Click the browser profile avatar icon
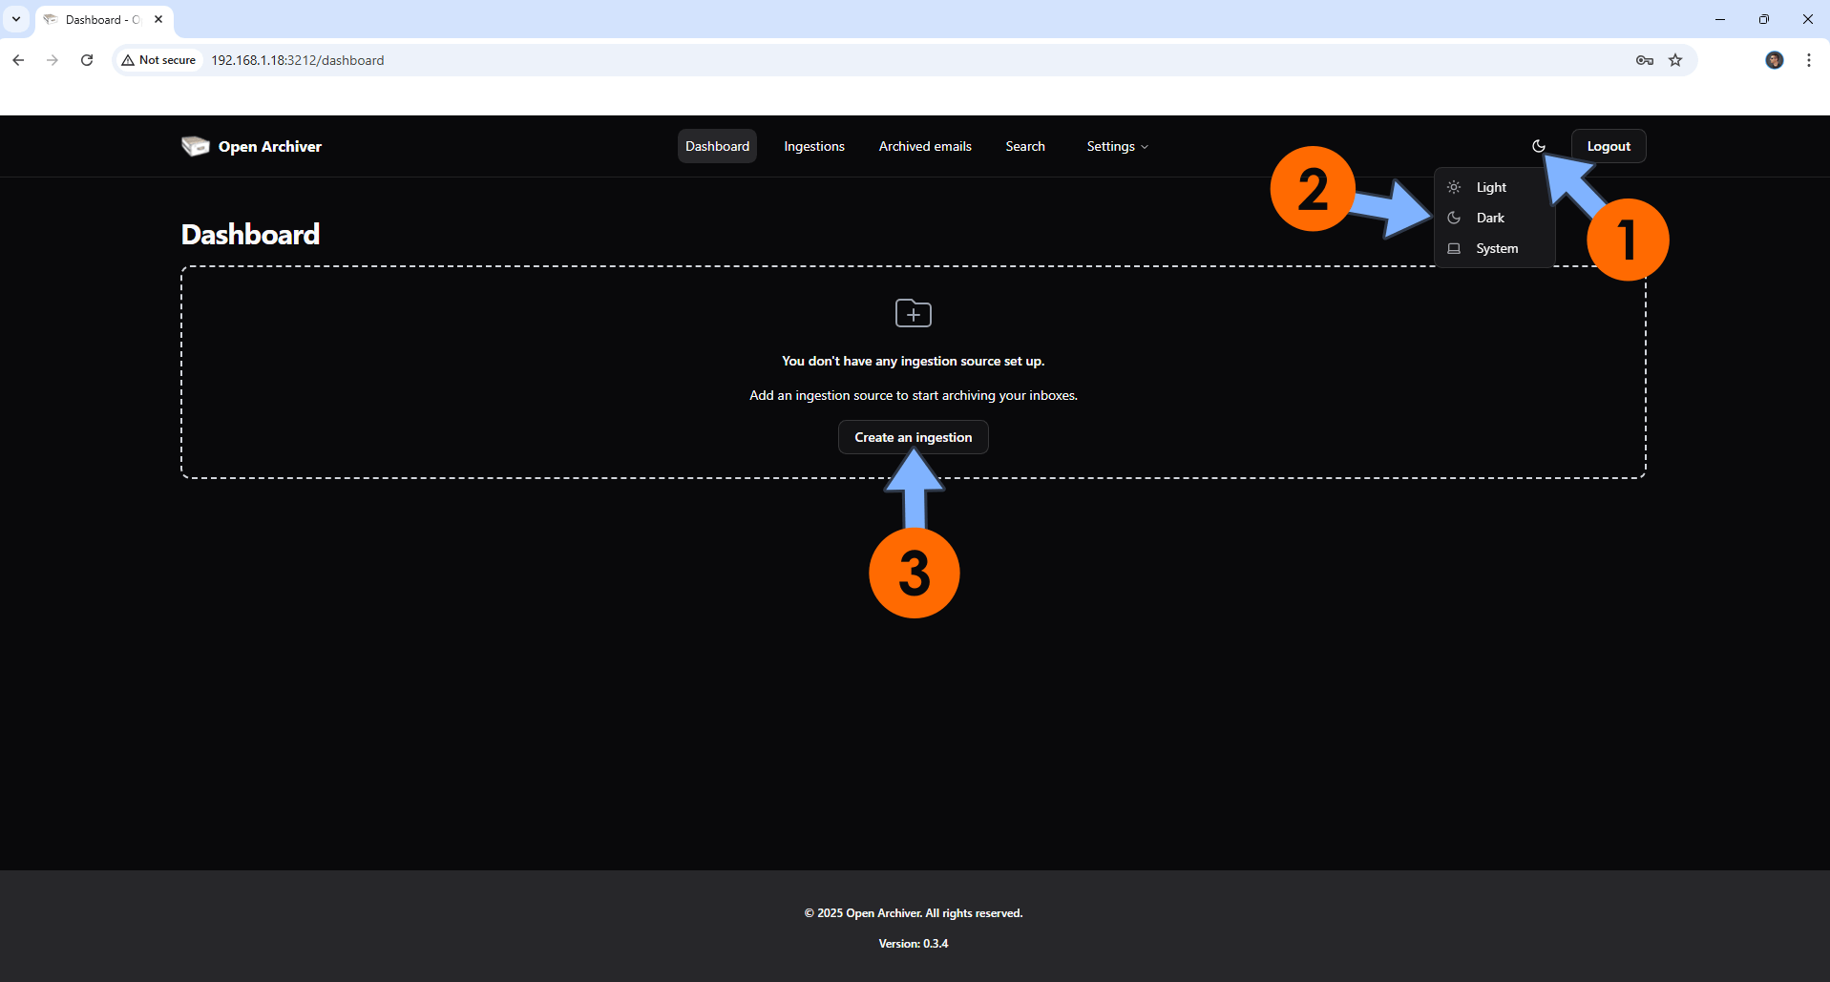Viewport: 1830px width, 982px height. coord(1774,60)
